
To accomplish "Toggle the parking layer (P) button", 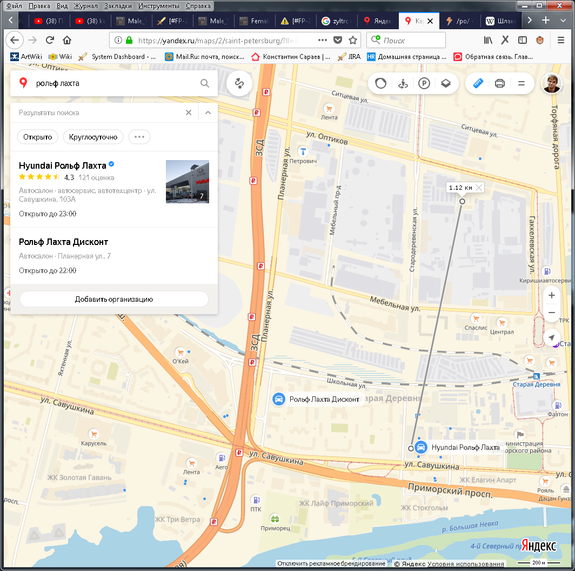I will (x=424, y=83).
